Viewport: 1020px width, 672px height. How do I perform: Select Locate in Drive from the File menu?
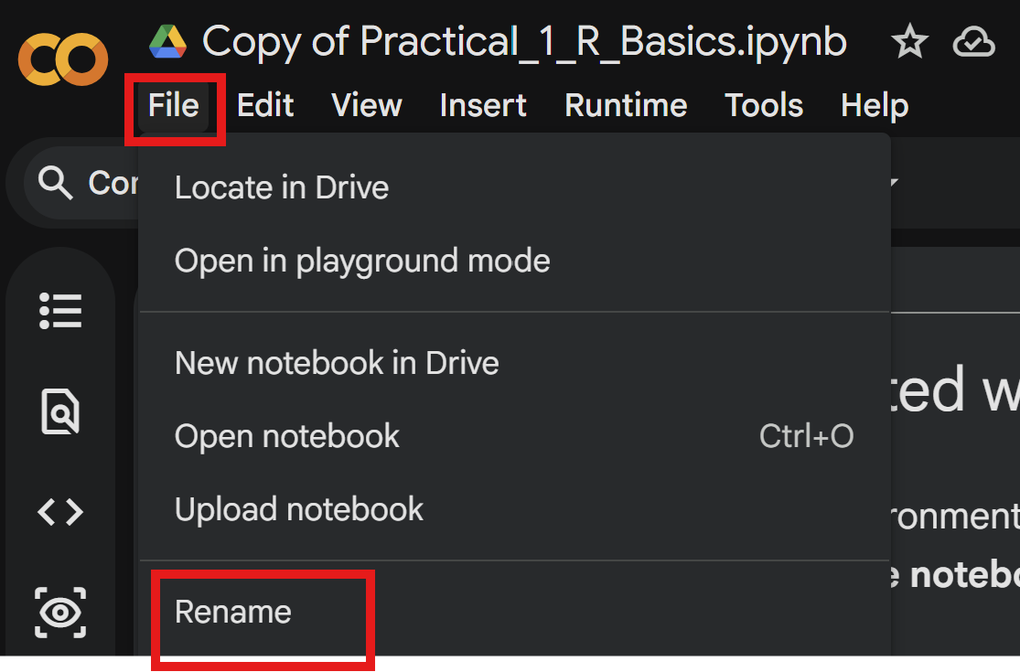pos(282,187)
